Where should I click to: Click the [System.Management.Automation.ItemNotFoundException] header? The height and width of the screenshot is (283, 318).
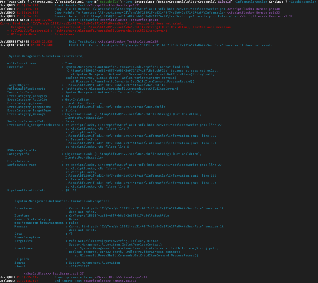pyautogui.click(x=61, y=201)
